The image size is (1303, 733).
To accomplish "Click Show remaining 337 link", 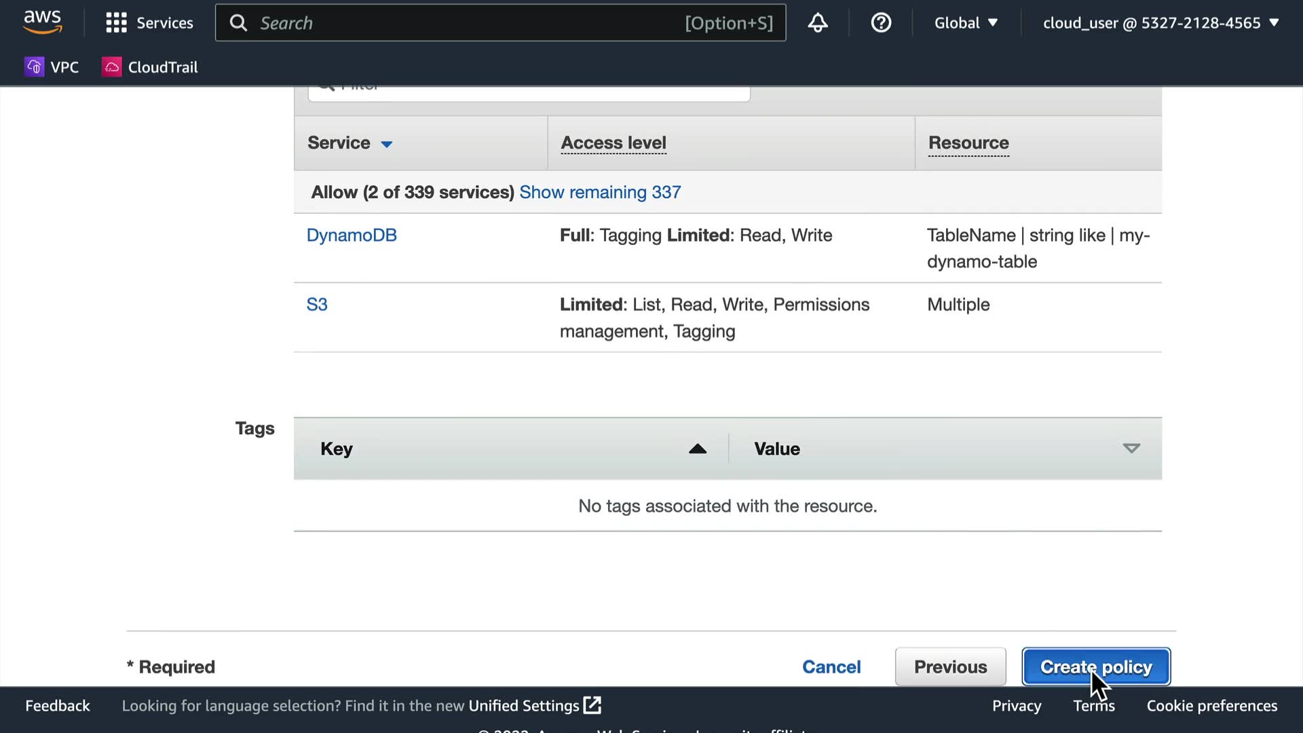I will [600, 192].
